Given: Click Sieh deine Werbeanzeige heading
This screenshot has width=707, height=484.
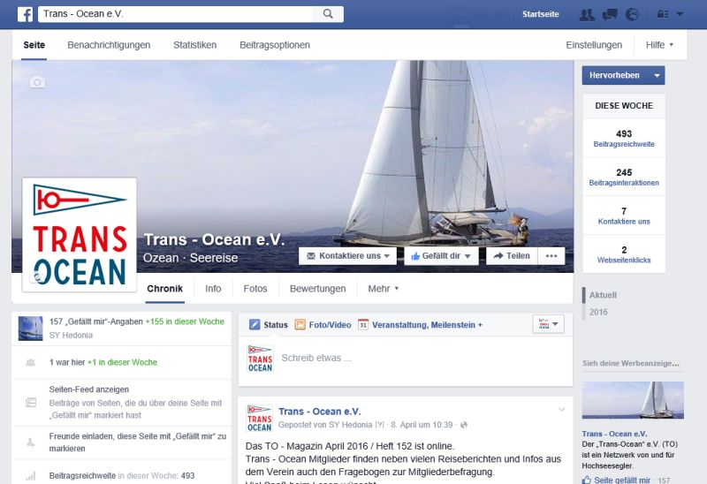Looking at the screenshot, I should point(631,363).
